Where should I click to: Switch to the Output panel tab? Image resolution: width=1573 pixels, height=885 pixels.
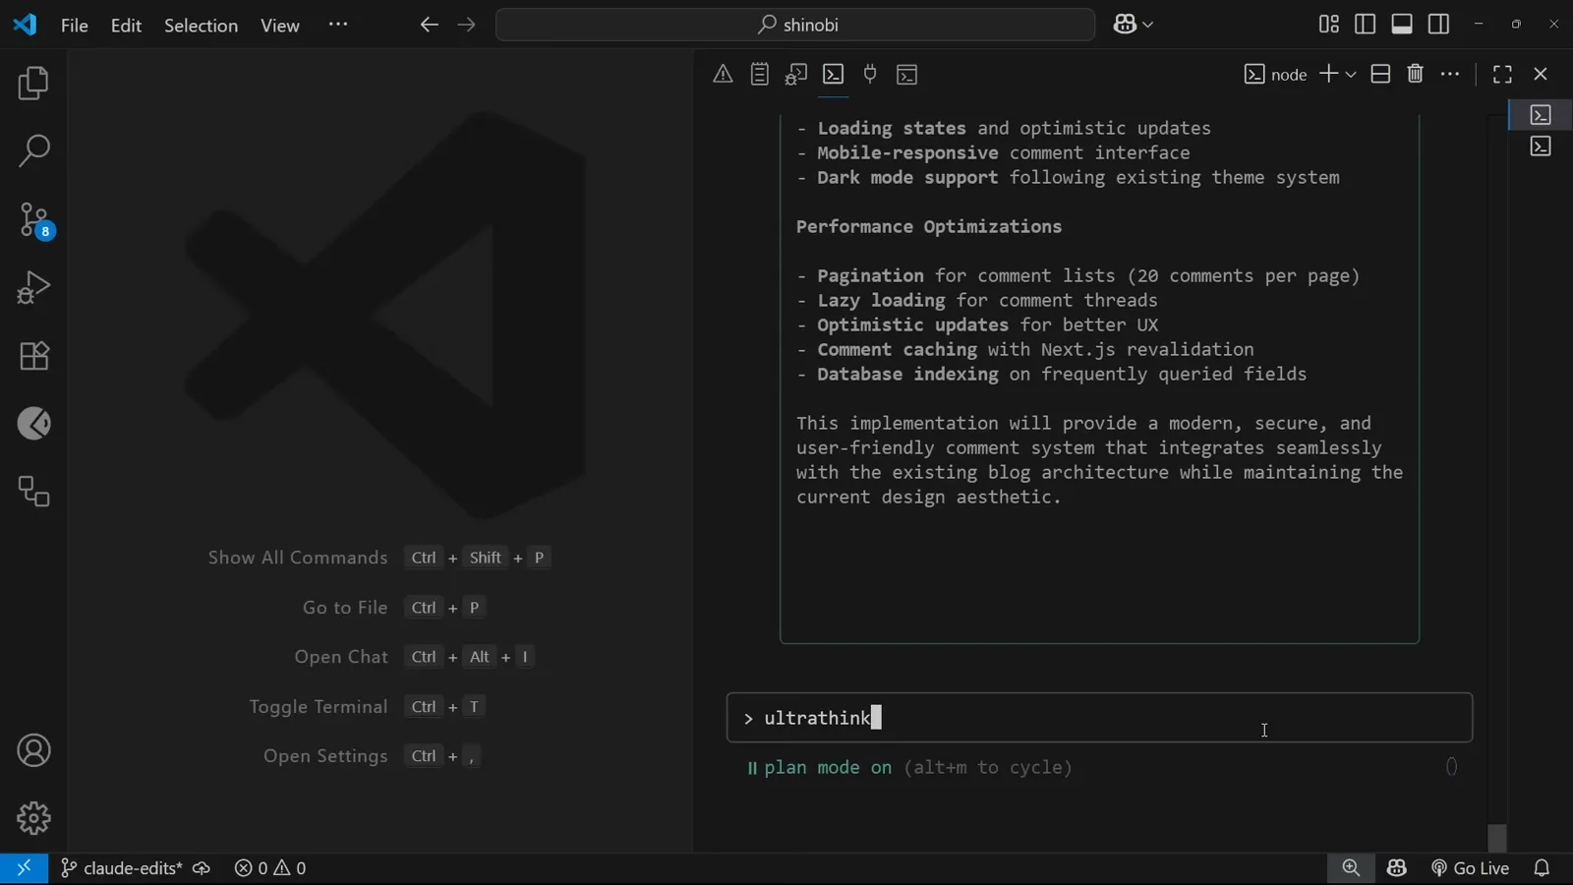[x=760, y=74]
